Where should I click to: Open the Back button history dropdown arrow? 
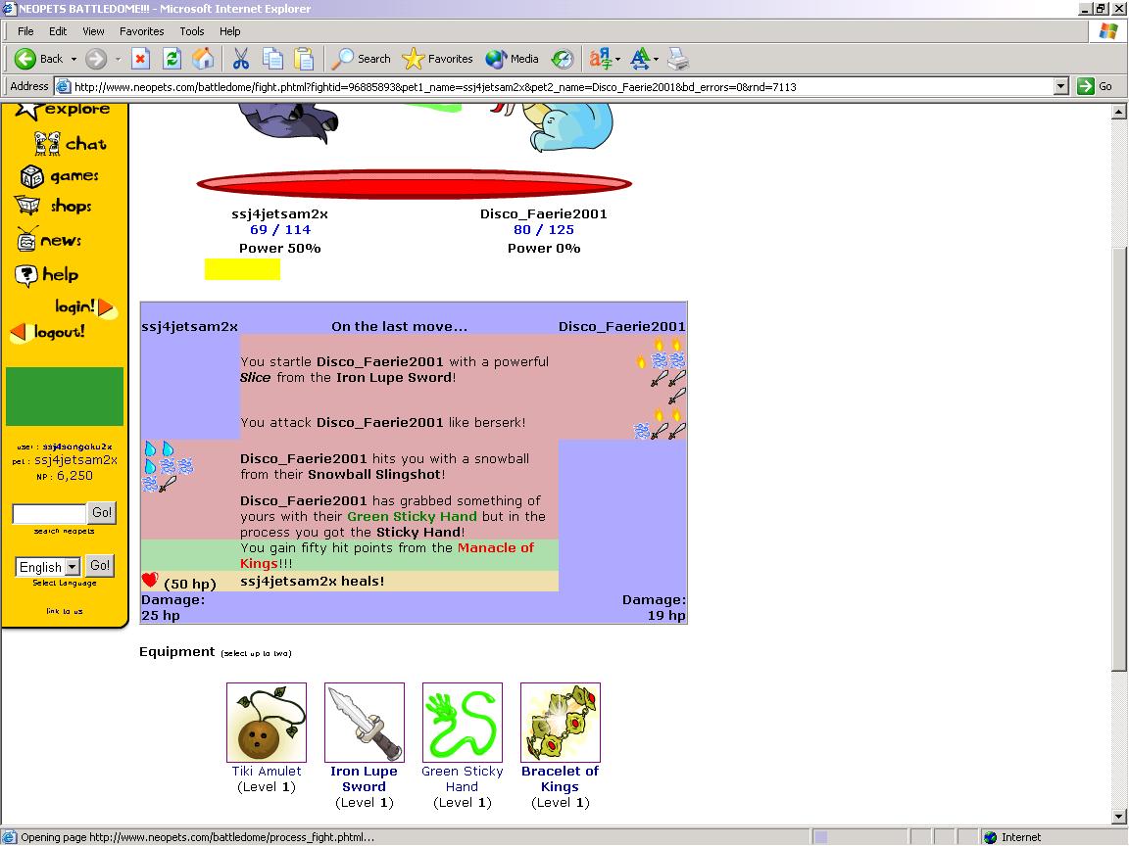pos(74,59)
